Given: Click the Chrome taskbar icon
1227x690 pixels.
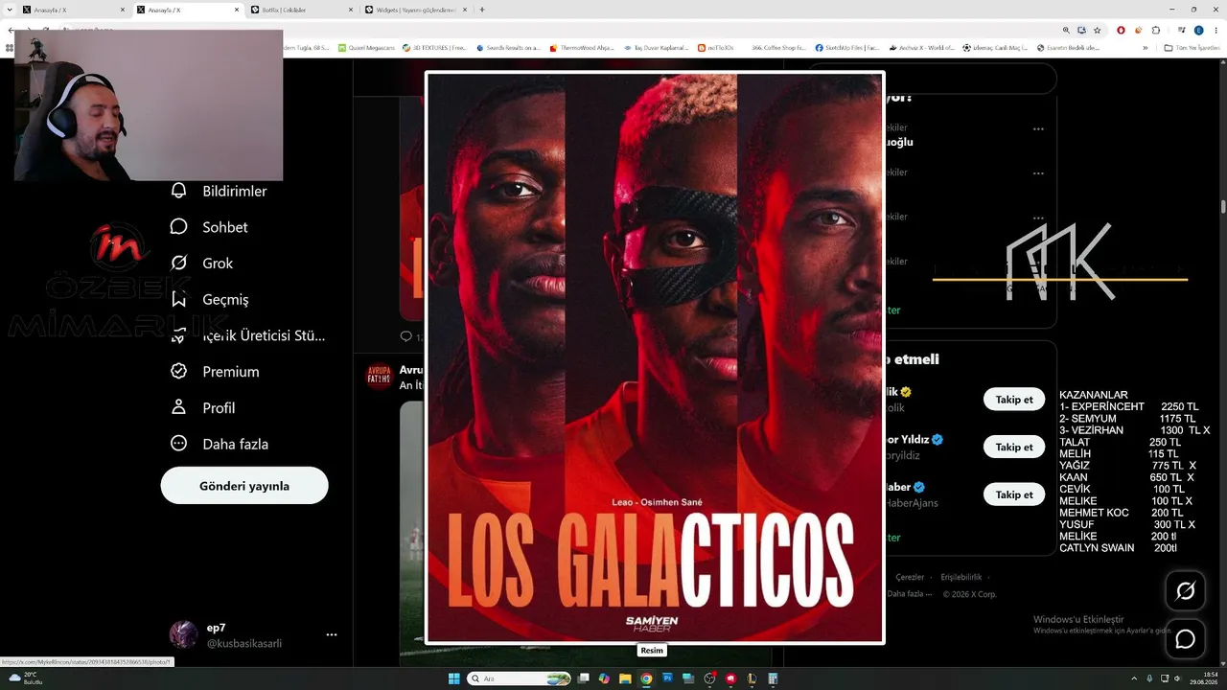Looking at the screenshot, I should (646, 678).
